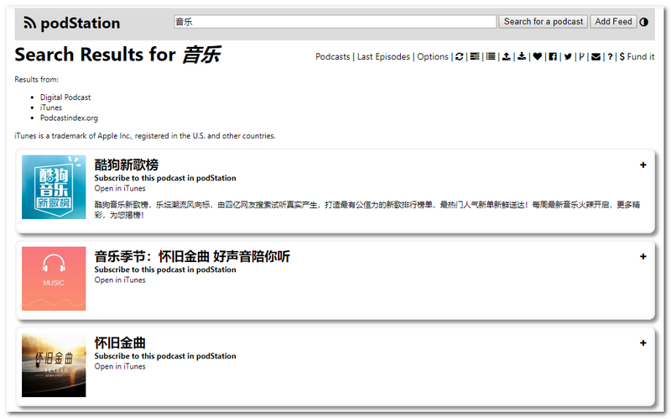This screenshot has height=419, width=671.
Task: Open the Options menu item
Action: [433, 57]
